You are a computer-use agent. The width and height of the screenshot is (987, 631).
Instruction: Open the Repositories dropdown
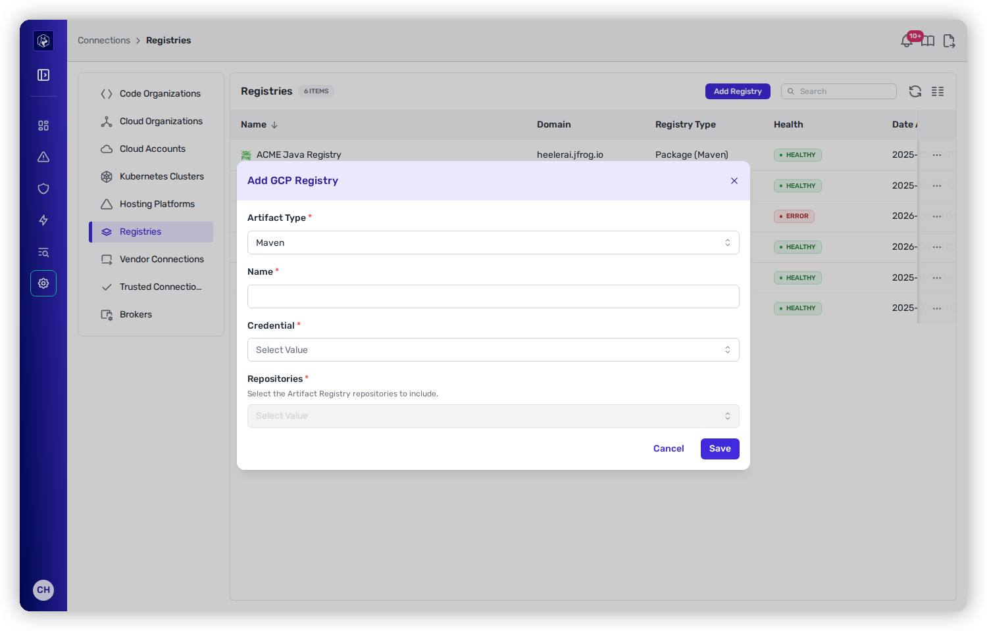pyautogui.click(x=493, y=416)
